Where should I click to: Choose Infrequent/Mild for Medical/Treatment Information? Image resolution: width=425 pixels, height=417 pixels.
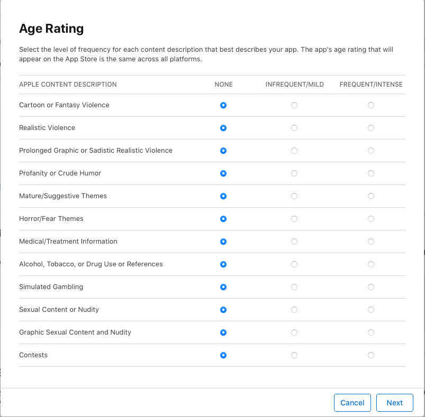294,242
